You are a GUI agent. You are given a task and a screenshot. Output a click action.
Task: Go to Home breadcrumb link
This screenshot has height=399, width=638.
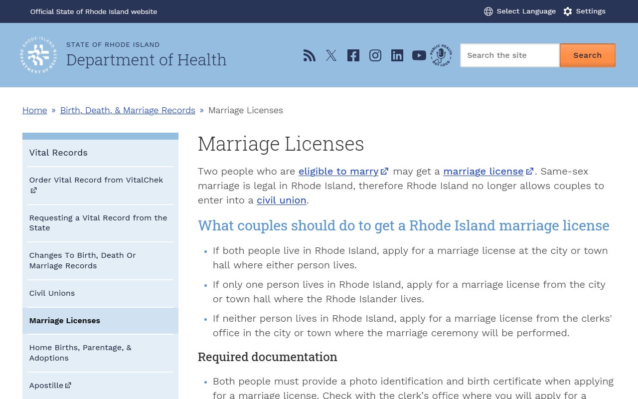(x=35, y=110)
